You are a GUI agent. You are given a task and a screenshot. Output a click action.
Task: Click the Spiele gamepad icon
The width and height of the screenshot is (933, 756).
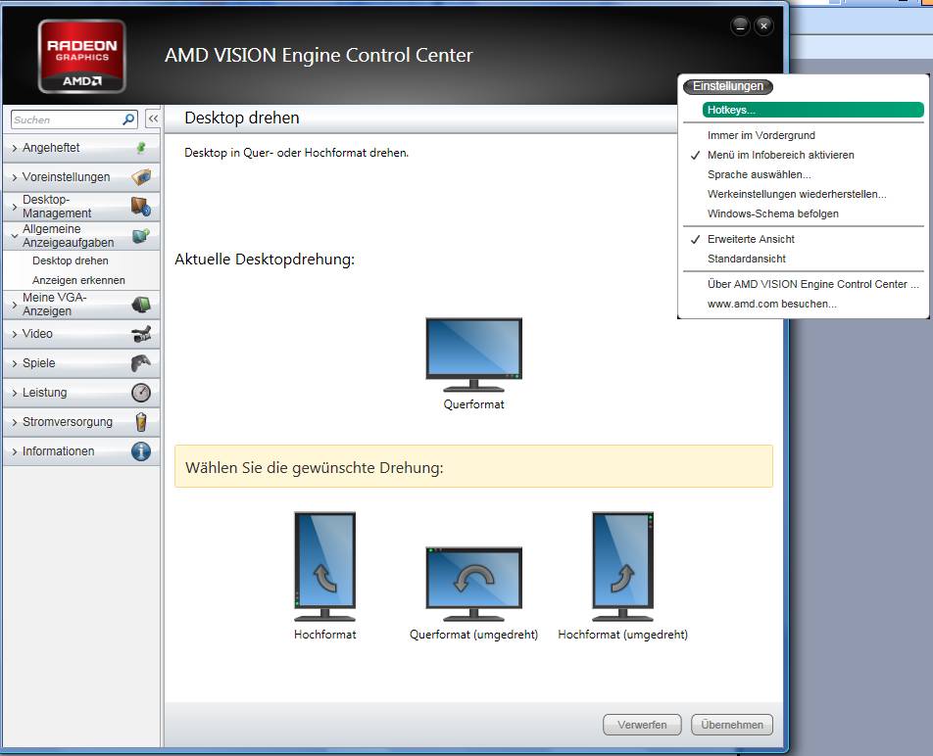(141, 362)
